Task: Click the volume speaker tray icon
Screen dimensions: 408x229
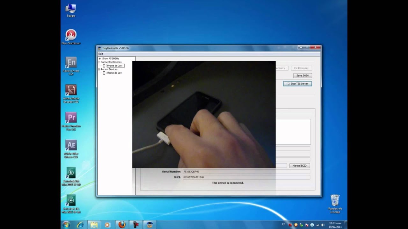Action: click(323, 225)
